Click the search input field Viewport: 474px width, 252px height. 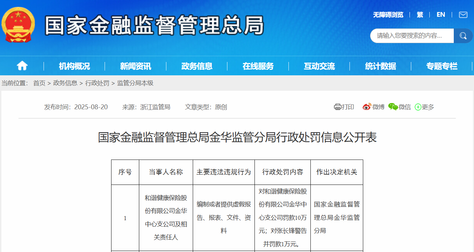412,36
